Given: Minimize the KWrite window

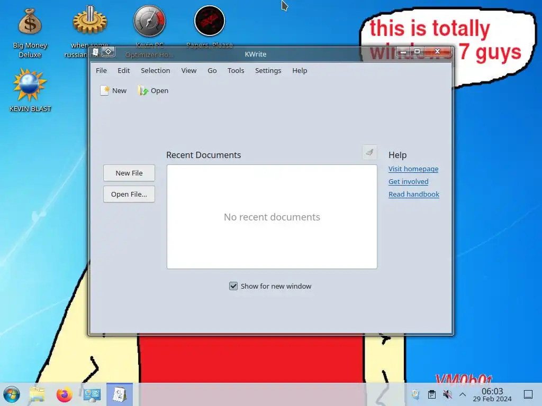Looking at the screenshot, I should pyautogui.click(x=403, y=52).
